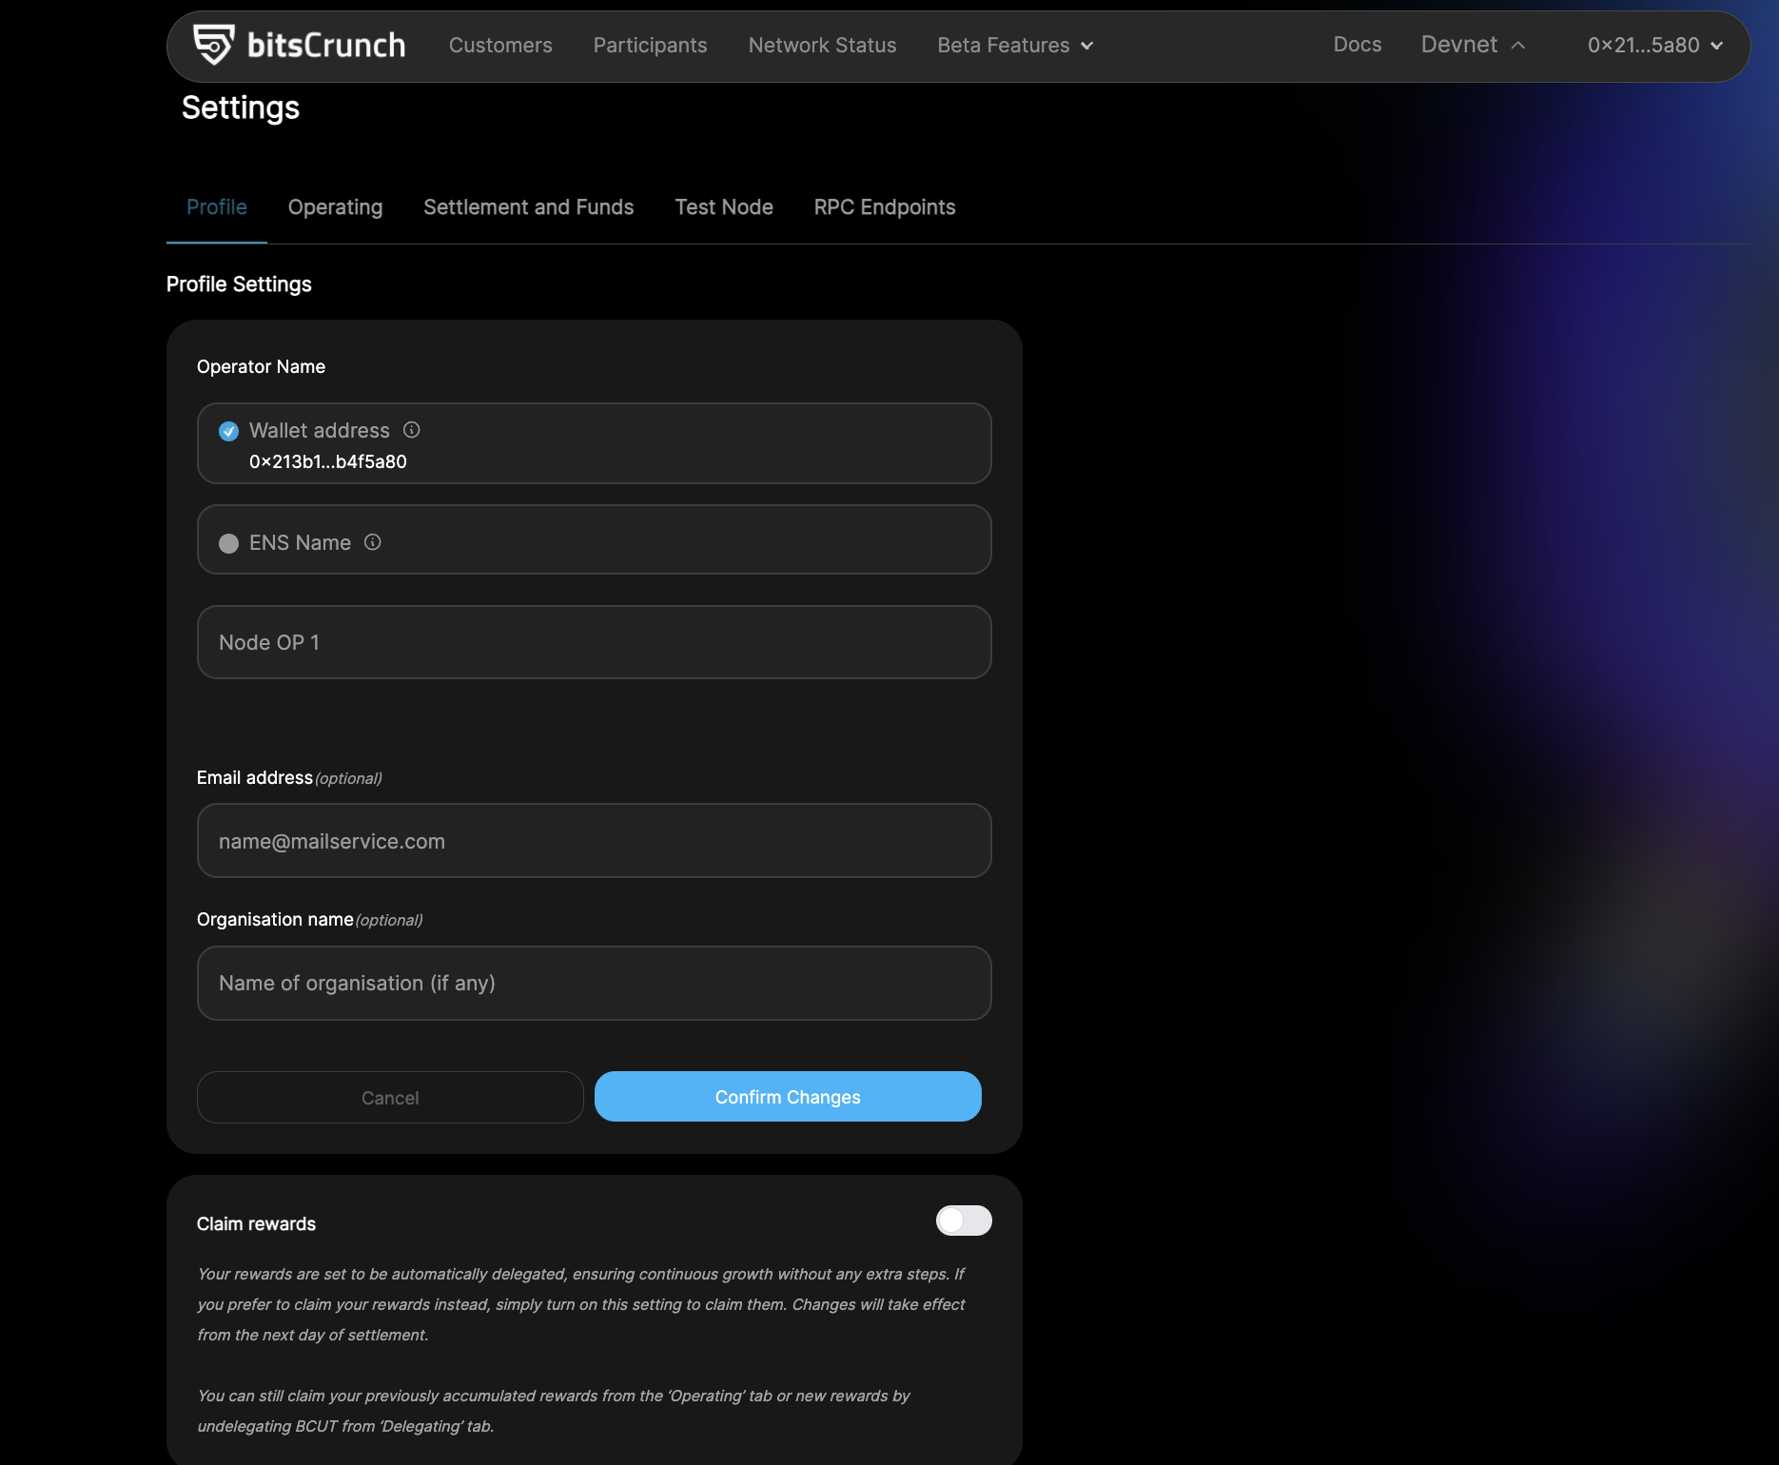
Task: Click info icon beside Wallet address
Action: [412, 430]
